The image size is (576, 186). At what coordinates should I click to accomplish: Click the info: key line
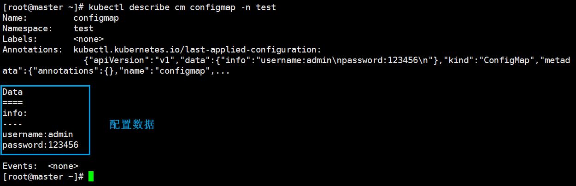click(15, 113)
